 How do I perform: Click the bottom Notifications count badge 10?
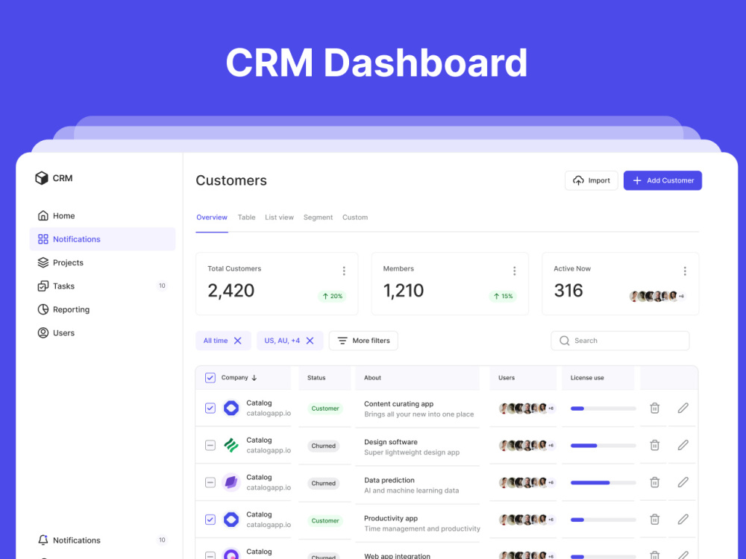click(x=162, y=540)
